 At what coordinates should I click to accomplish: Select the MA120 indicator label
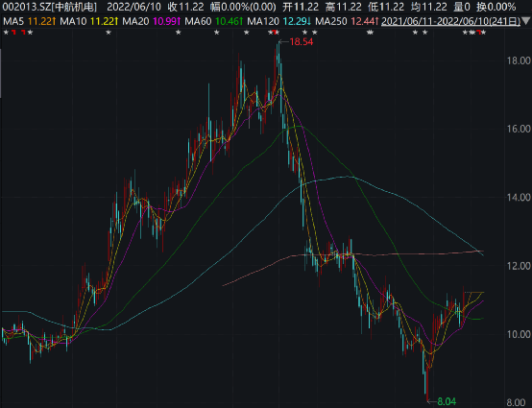click(263, 21)
